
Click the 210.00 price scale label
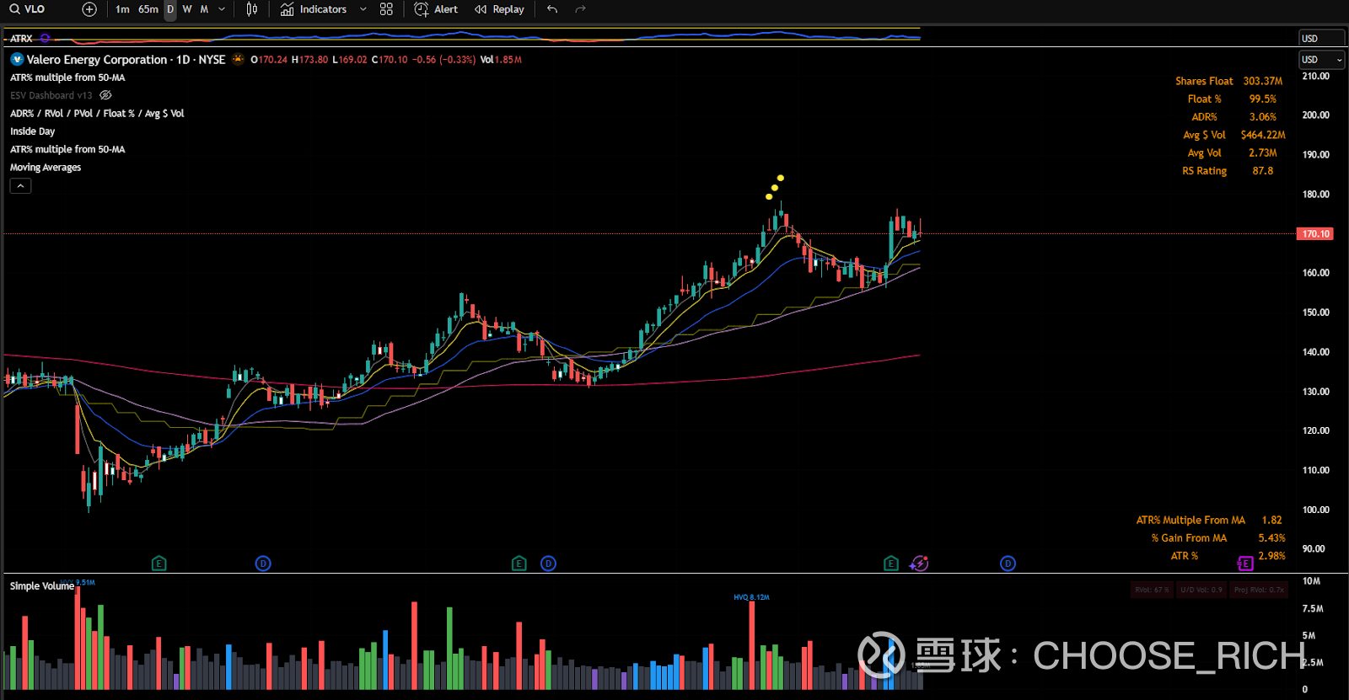click(1315, 77)
